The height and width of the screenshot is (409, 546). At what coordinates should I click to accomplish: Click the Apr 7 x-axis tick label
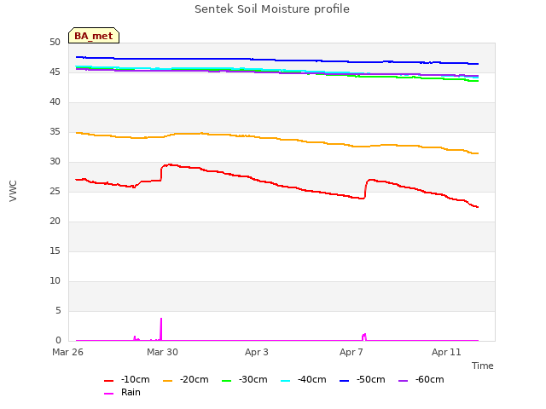(x=351, y=352)
